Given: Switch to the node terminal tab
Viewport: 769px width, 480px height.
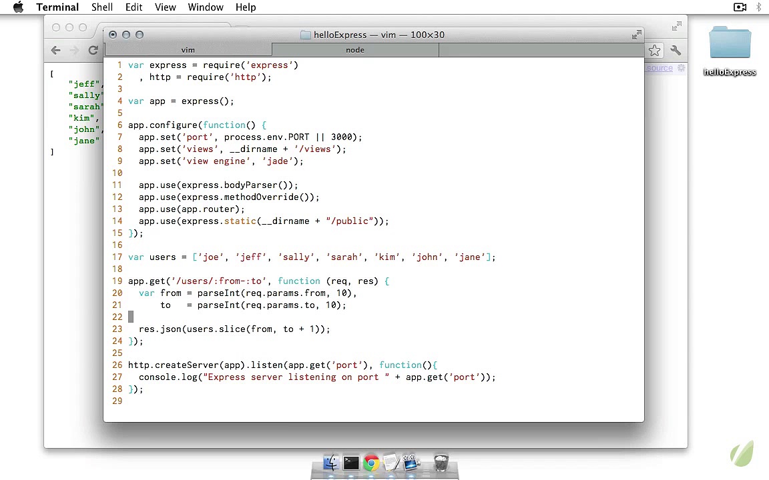Looking at the screenshot, I should coord(355,50).
